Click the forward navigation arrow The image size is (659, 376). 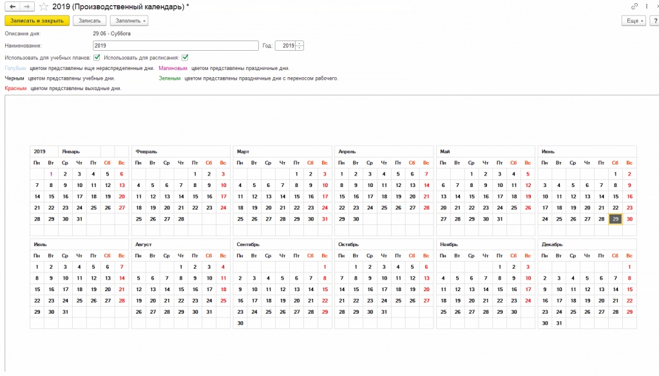pos(26,6)
